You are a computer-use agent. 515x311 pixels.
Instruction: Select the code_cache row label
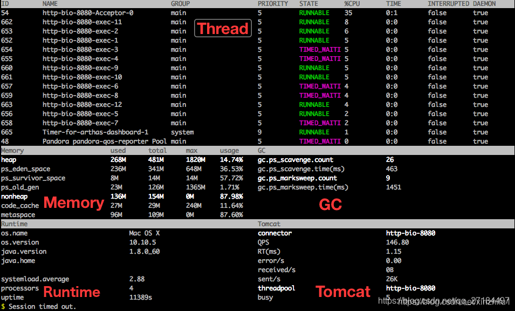(x=20, y=206)
